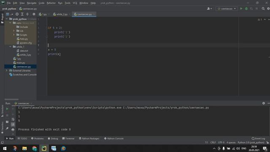Open tool windows quick access icon bottom-left

pos(2,143)
